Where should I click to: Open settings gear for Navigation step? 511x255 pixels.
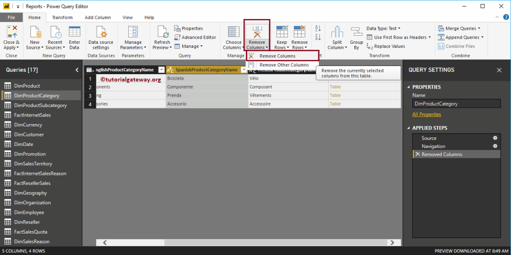coord(495,146)
